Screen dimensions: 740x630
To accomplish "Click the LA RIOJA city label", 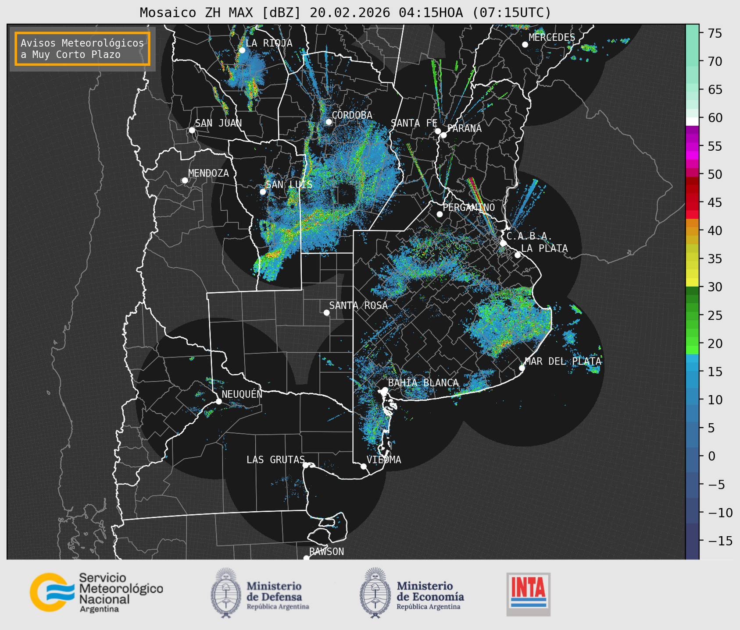I will 269,43.
